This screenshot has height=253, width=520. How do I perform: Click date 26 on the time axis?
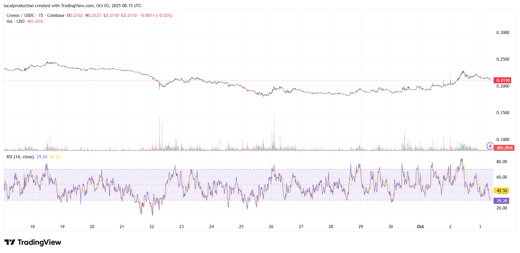[x=271, y=227]
